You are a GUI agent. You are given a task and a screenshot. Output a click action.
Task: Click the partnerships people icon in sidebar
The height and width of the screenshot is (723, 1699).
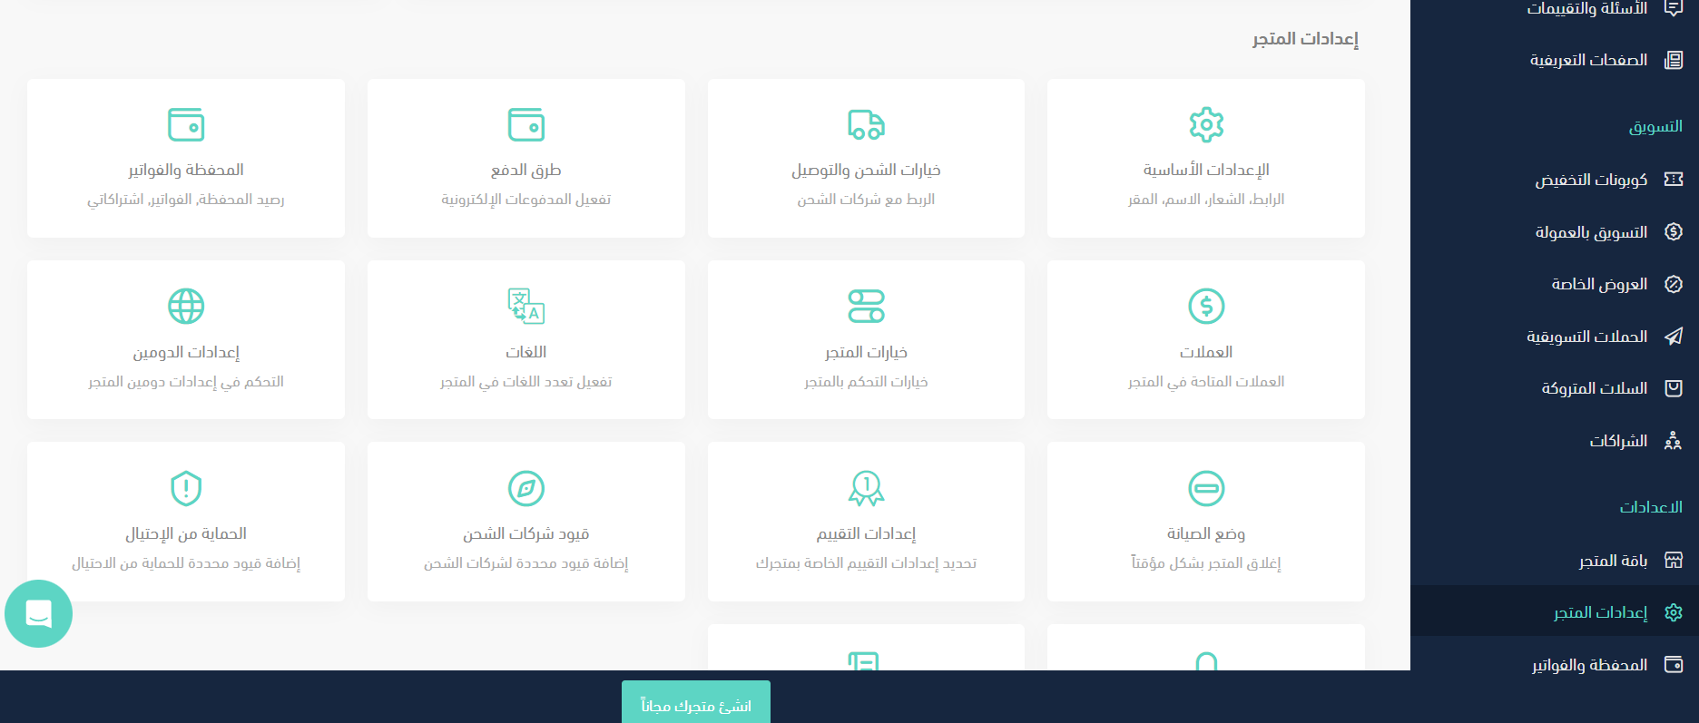point(1674,441)
